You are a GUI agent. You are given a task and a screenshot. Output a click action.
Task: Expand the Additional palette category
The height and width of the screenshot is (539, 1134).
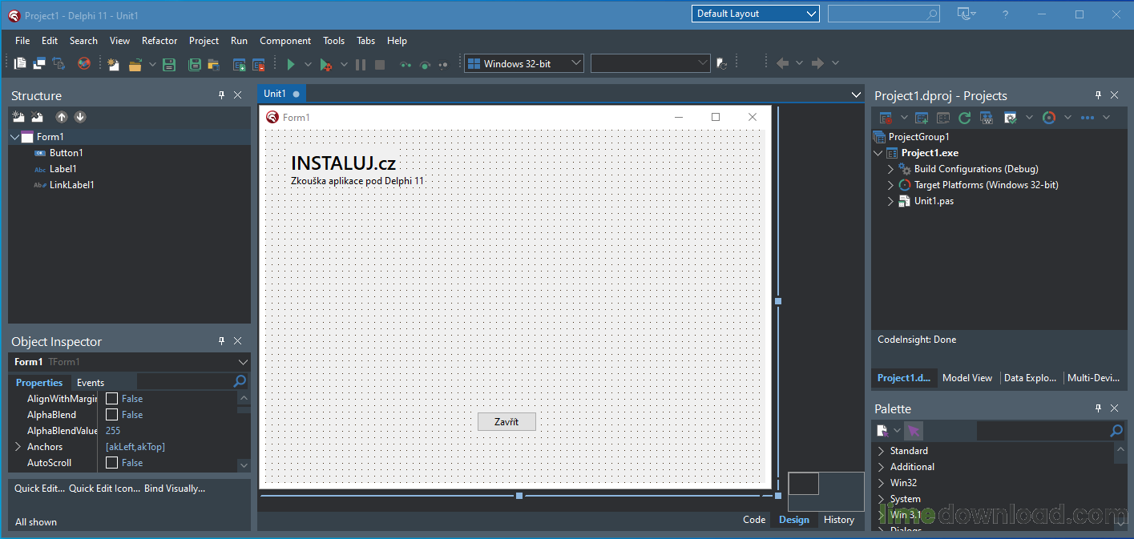pos(881,467)
